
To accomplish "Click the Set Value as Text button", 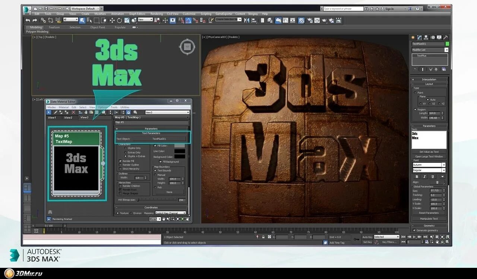I will pos(429,152).
